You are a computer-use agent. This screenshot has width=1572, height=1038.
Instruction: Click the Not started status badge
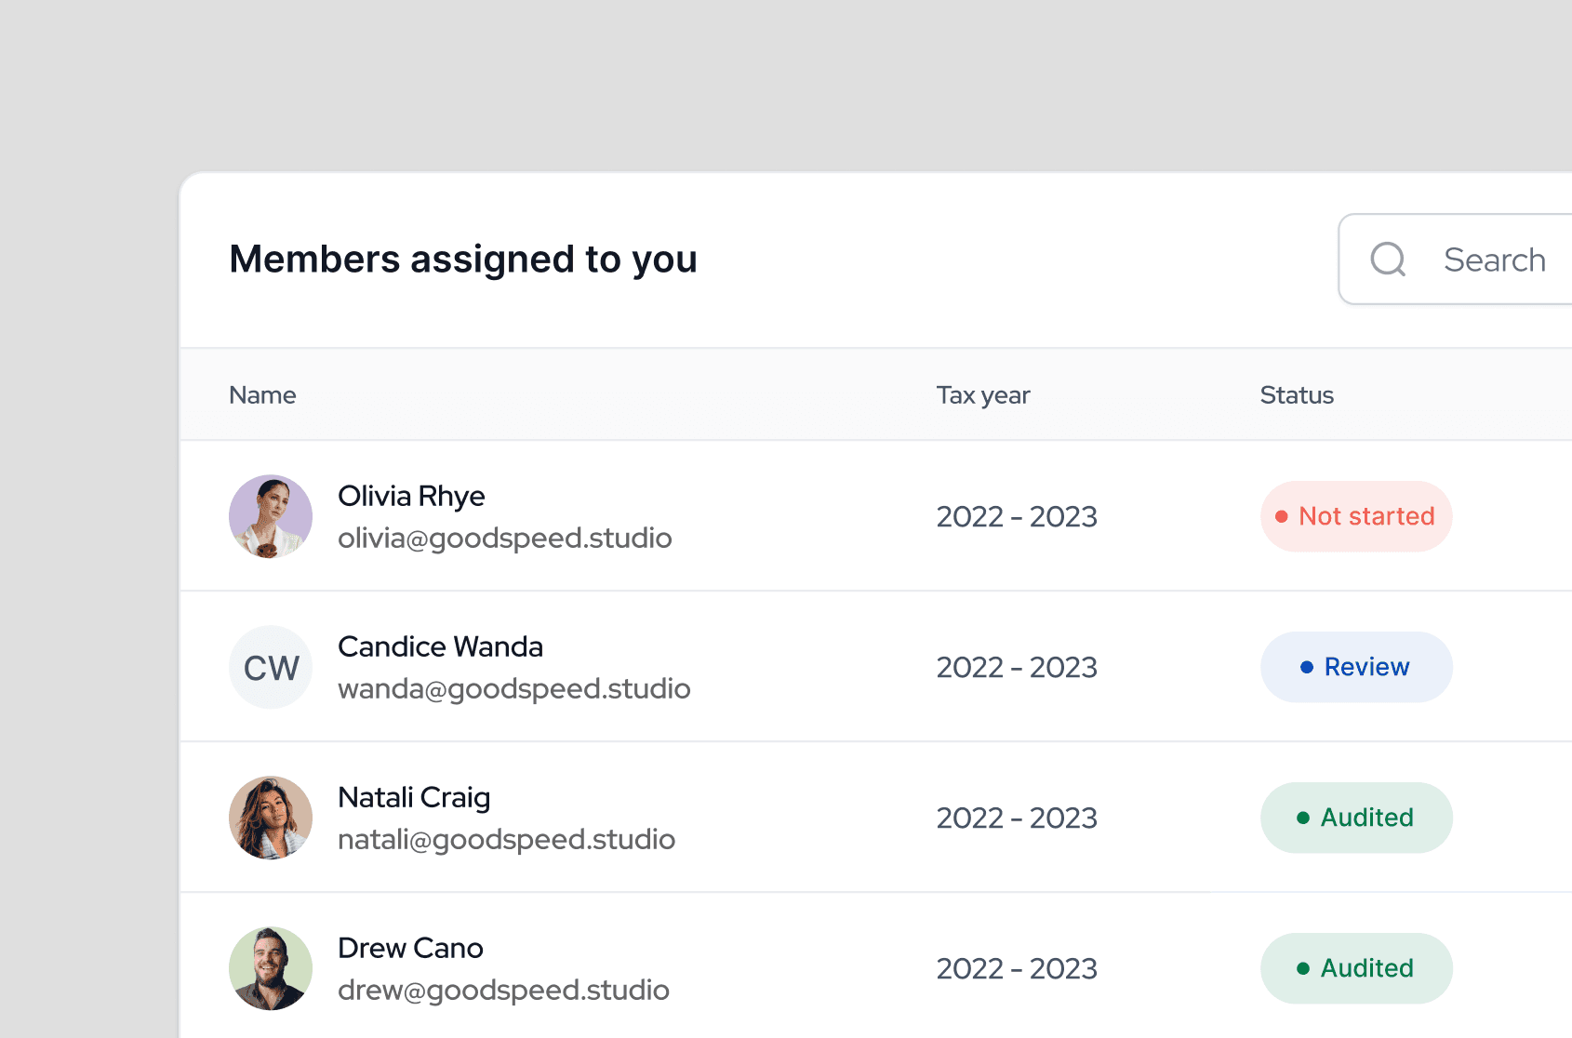click(1355, 516)
